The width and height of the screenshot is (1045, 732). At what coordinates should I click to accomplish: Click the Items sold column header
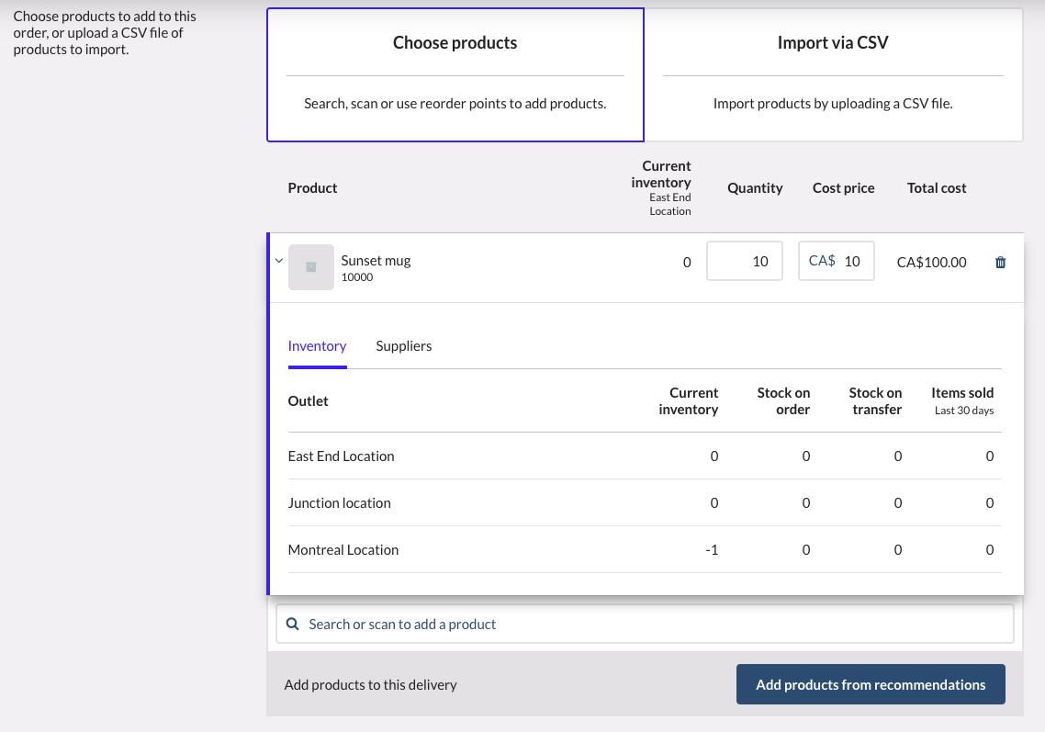(962, 400)
